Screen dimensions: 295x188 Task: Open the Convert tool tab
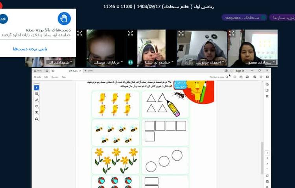pos(55,77)
